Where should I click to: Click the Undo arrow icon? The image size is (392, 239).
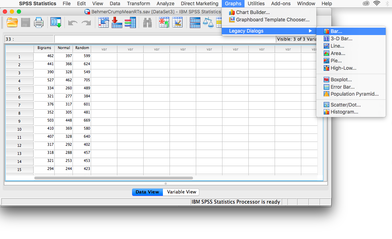point(73,23)
